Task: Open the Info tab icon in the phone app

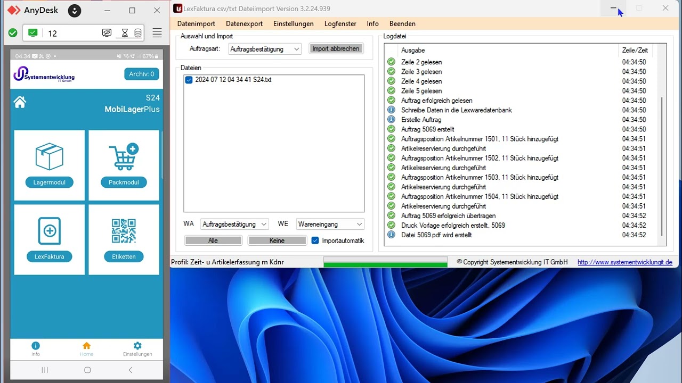Action: tap(36, 346)
